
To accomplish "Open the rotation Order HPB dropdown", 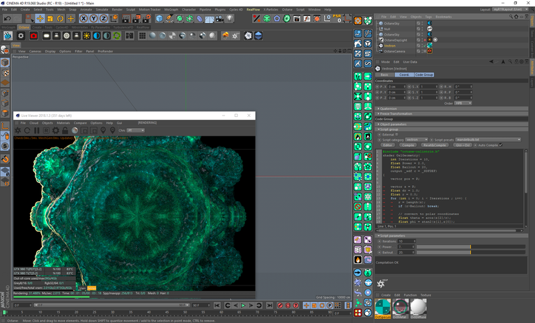I will (463, 103).
